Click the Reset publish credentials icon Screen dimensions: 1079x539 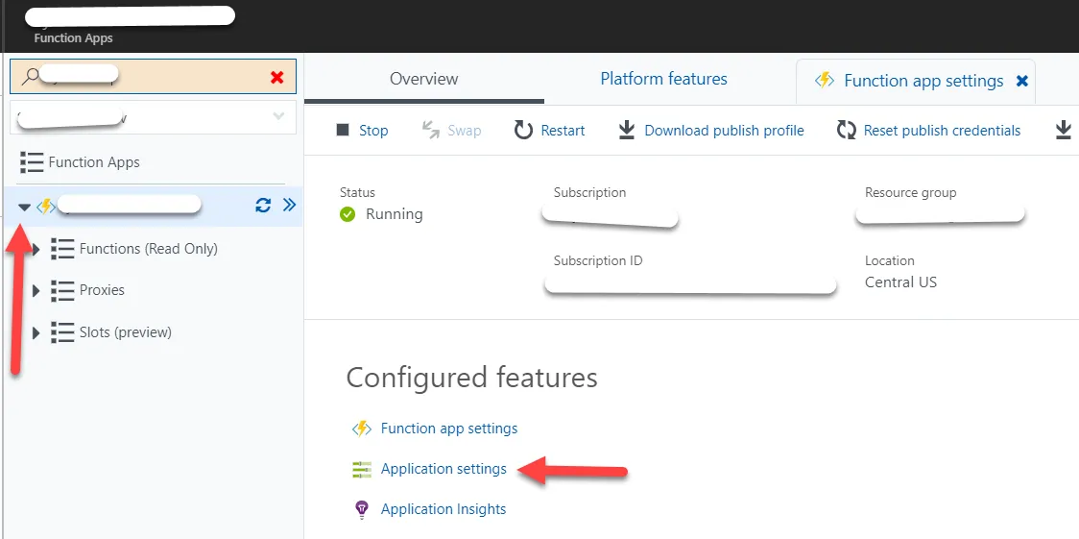[x=846, y=131]
